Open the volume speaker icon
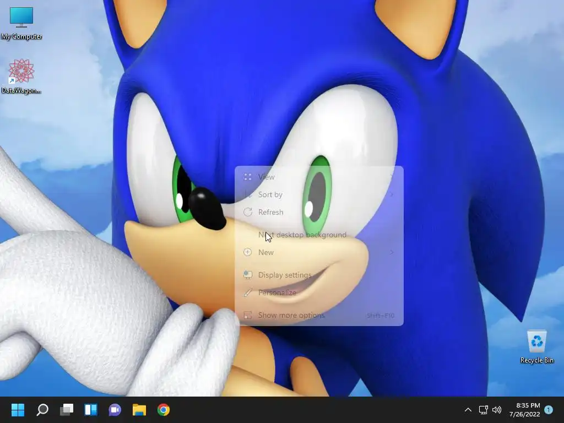Image resolution: width=564 pixels, height=423 pixels. (497, 410)
